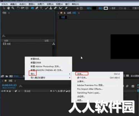The height and width of the screenshot is (116, 139).
Task: Choose 占位符... in the import submenu
Action: pos(97,97)
